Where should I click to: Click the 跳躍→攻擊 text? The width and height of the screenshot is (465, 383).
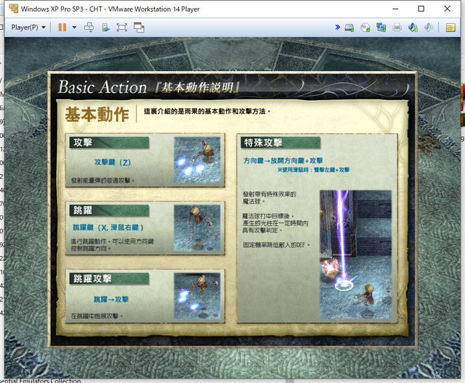[x=111, y=300]
